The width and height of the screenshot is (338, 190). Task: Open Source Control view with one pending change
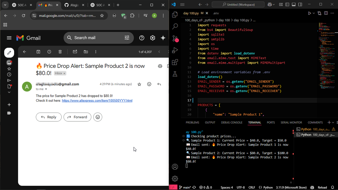(175, 39)
